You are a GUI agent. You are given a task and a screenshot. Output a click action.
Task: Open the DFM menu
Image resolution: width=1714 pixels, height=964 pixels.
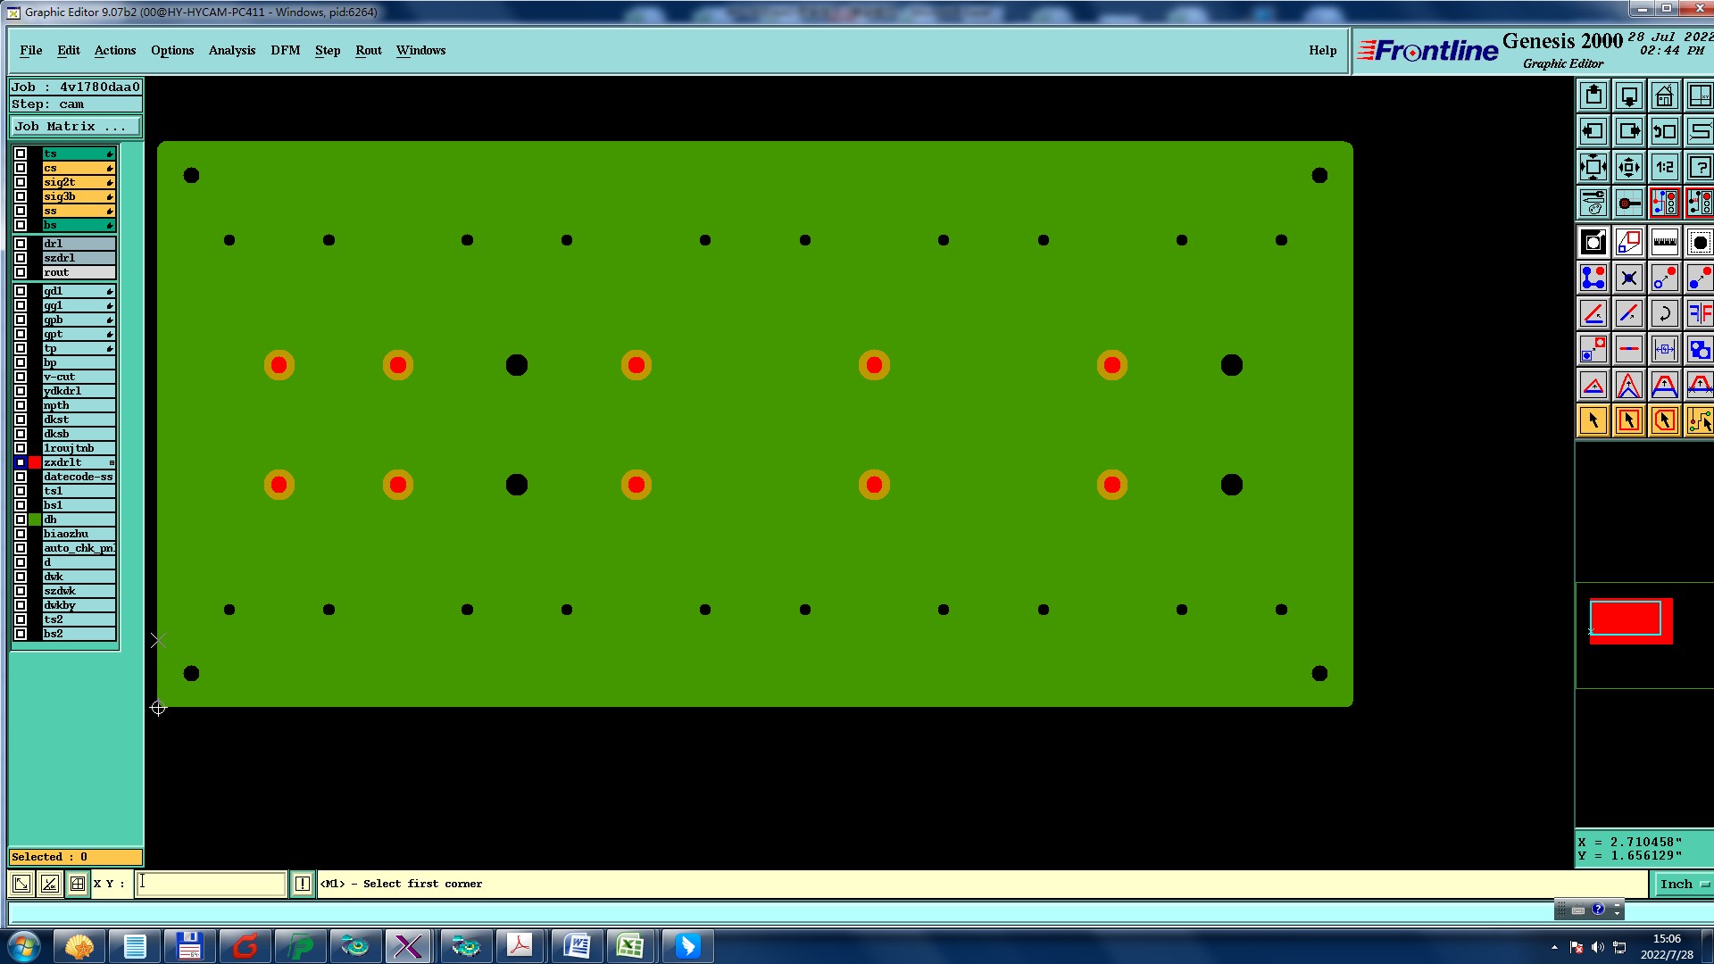click(x=285, y=51)
